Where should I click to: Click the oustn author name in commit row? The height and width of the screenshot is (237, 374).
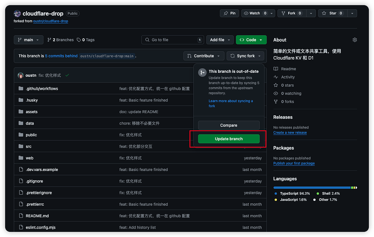click(31, 75)
